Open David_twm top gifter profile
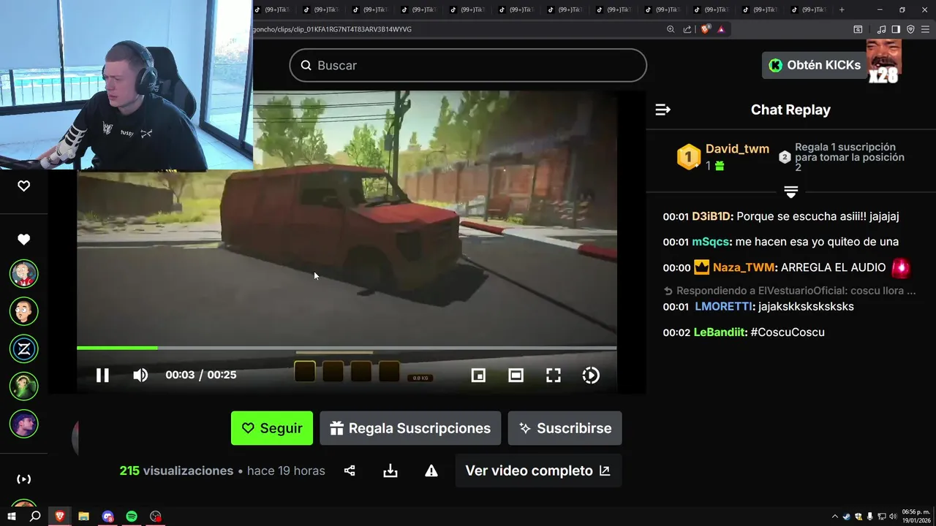Viewport: 936px width, 526px height. [x=737, y=149]
